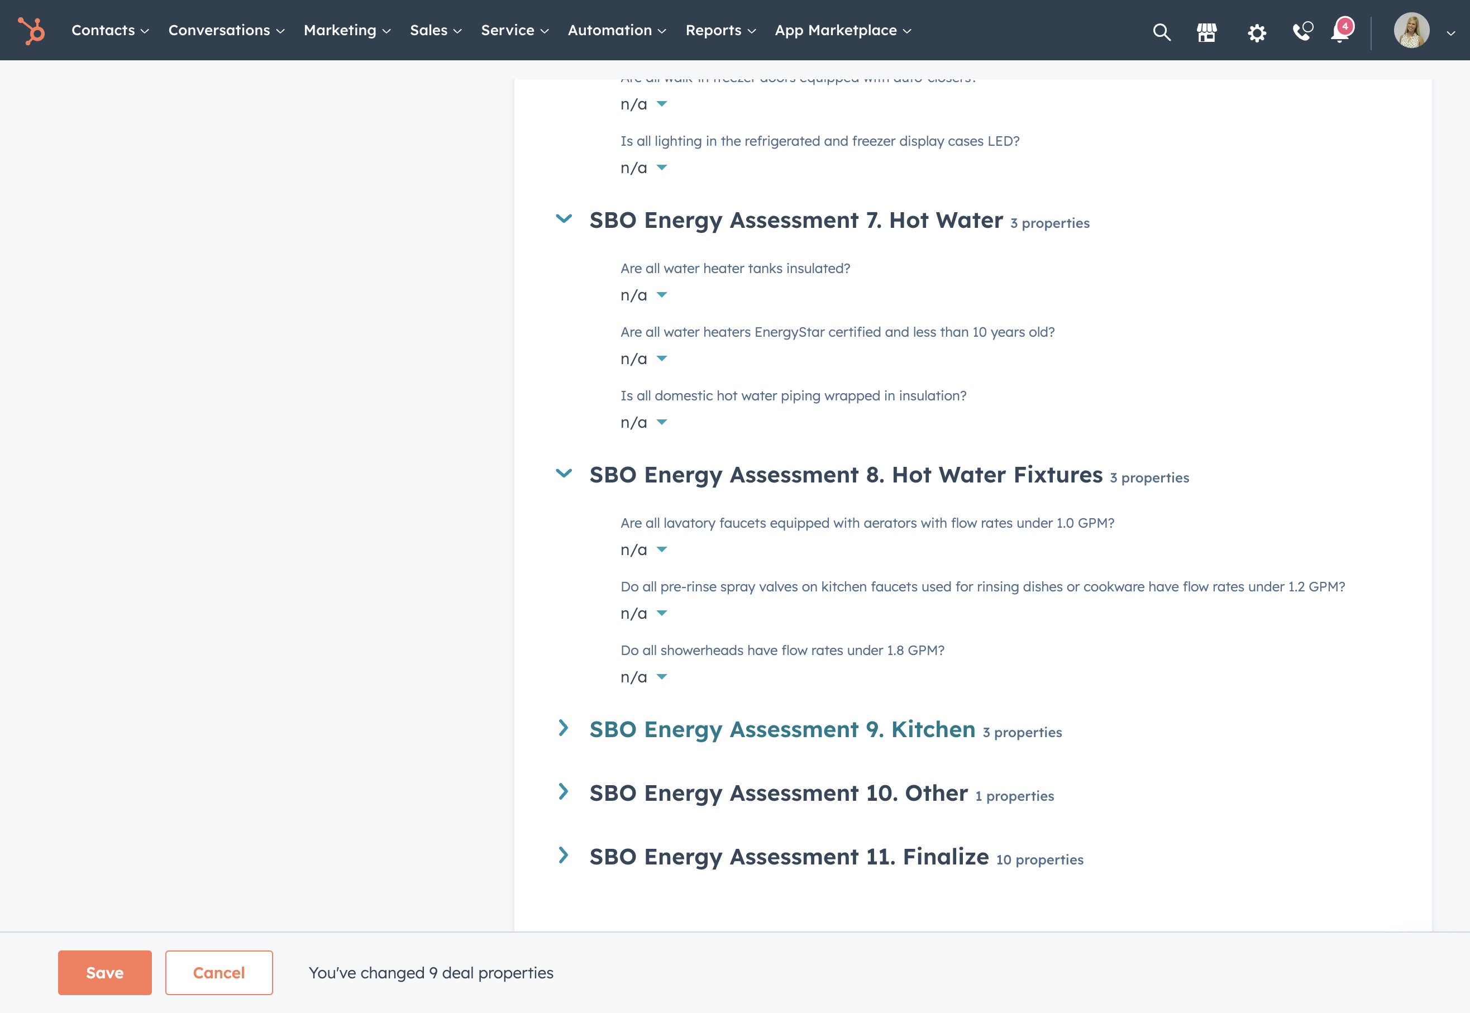
Task: Open the Conversations menu
Action: pos(226,31)
